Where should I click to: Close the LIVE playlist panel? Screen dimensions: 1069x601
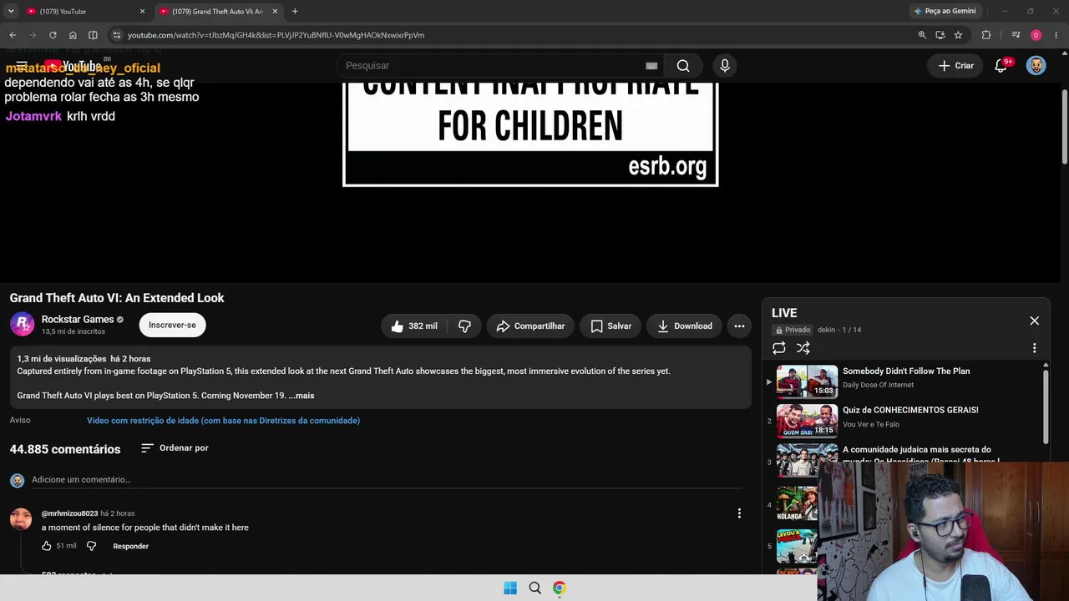pyautogui.click(x=1034, y=321)
